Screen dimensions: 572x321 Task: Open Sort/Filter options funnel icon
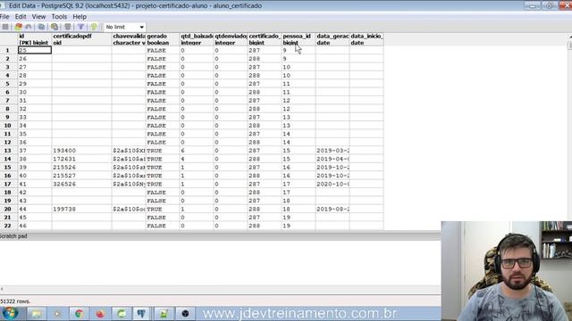pos(80,27)
